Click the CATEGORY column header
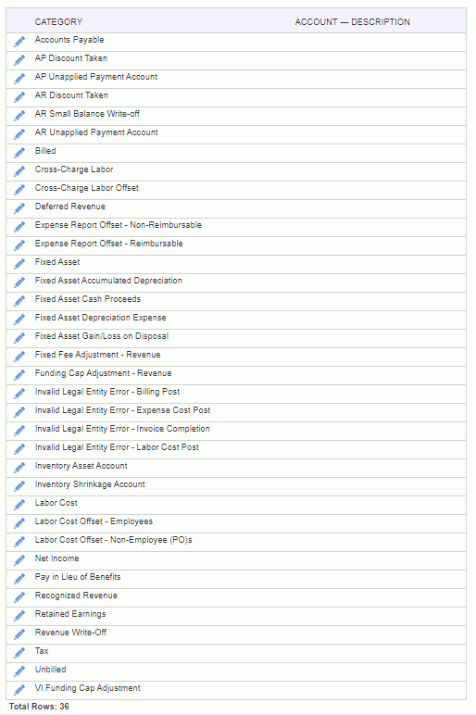The height and width of the screenshot is (715, 476). click(x=59, y=22)
